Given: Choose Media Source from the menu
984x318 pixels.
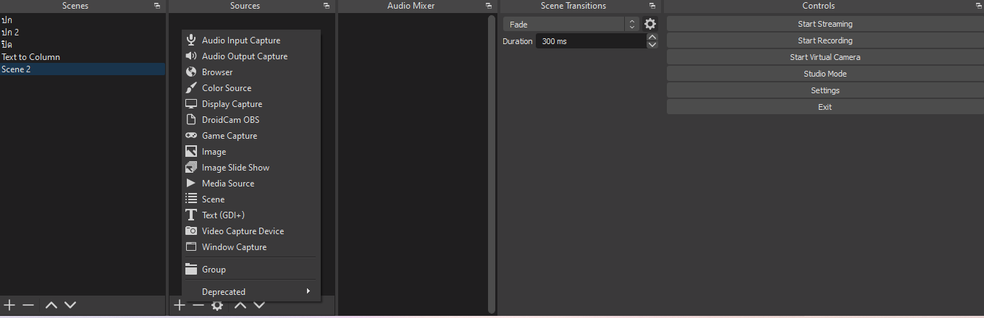Looking at the screenshot, I should pyautogui.click(x=251, y=184).
